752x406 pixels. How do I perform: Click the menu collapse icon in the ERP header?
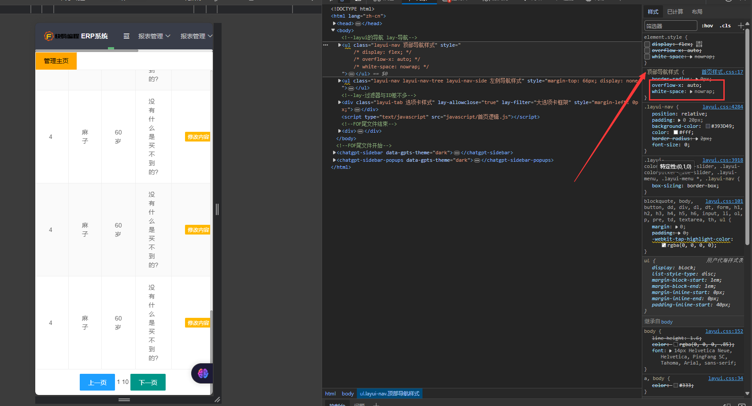[126, 36]
